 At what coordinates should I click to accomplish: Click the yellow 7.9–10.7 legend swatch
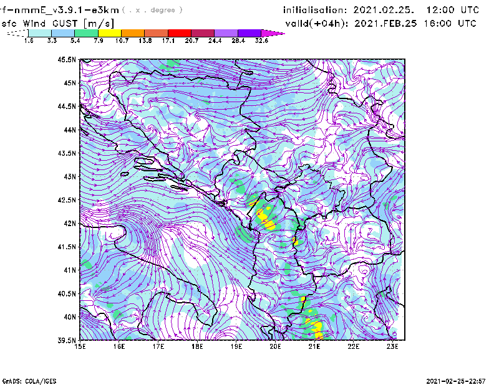click(110, 33)
